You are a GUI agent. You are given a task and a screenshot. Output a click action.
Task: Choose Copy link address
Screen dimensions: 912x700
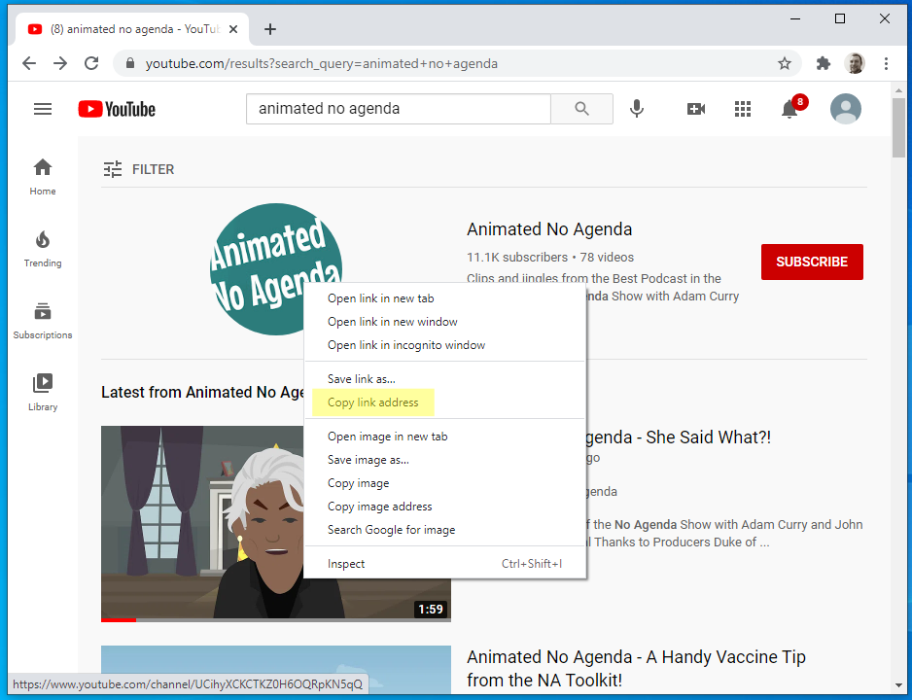click(x=445, y=402)
